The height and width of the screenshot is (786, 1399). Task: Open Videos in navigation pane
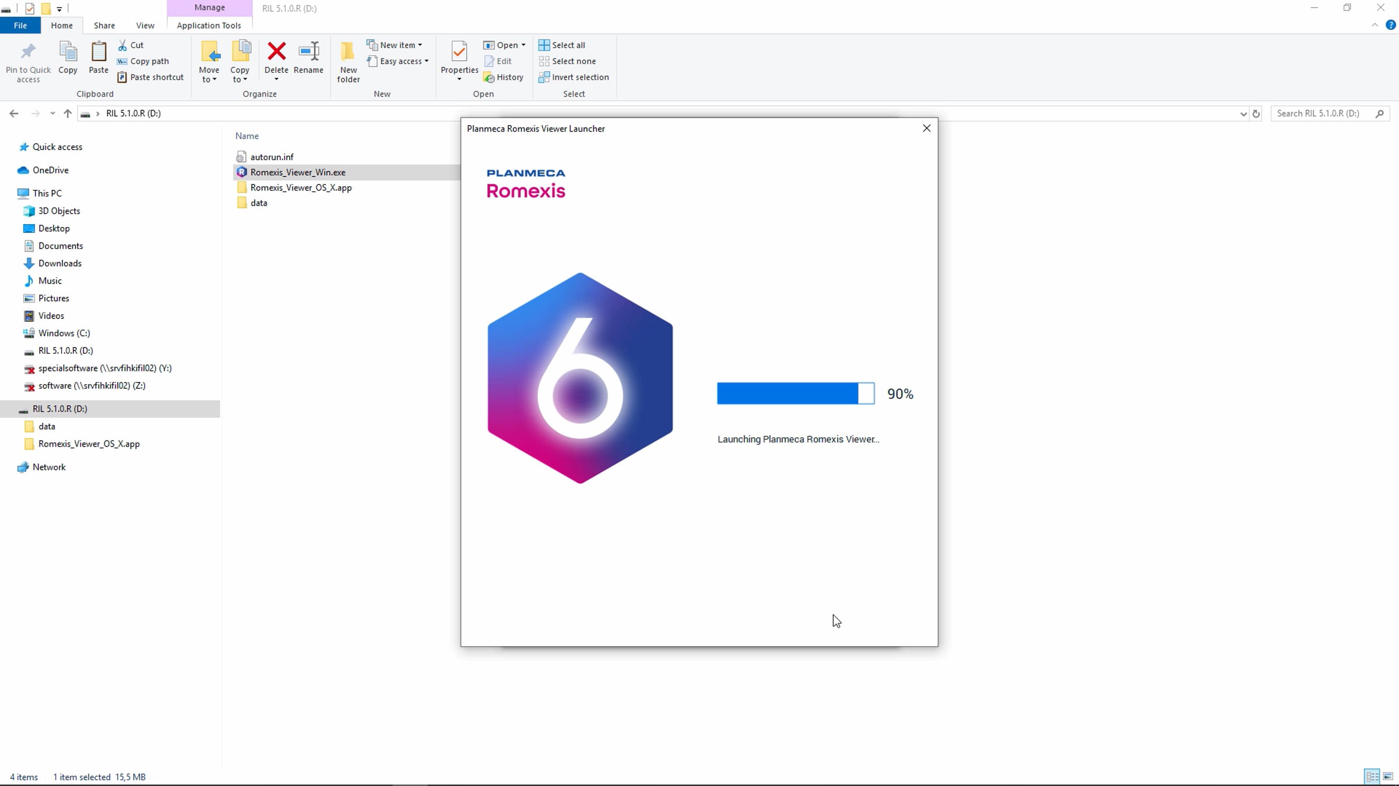(x=51, y=316)
